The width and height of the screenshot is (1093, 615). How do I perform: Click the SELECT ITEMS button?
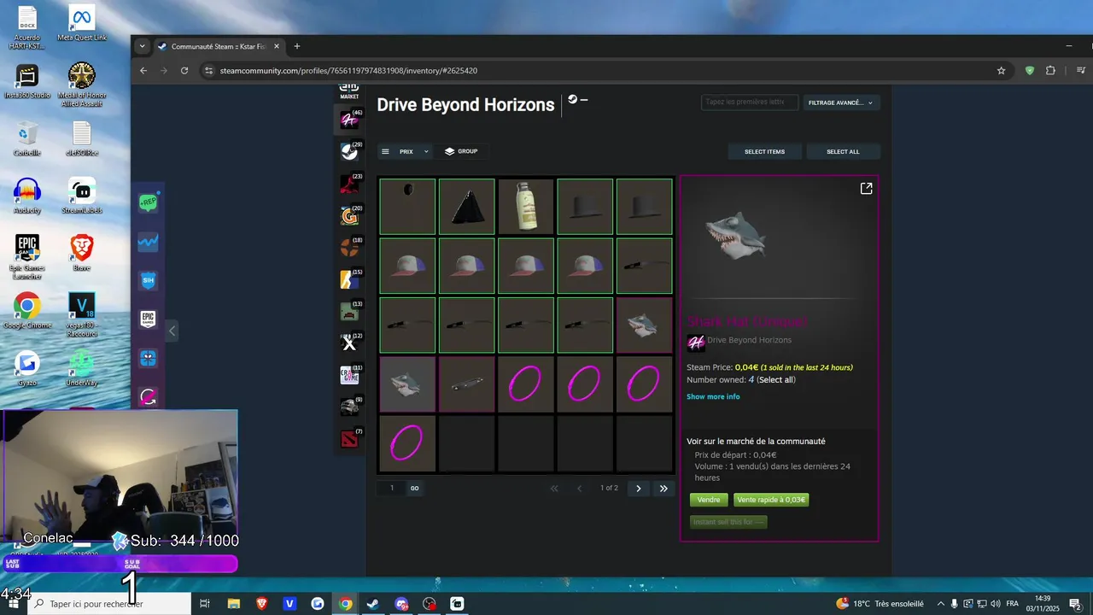click(764, 151)
